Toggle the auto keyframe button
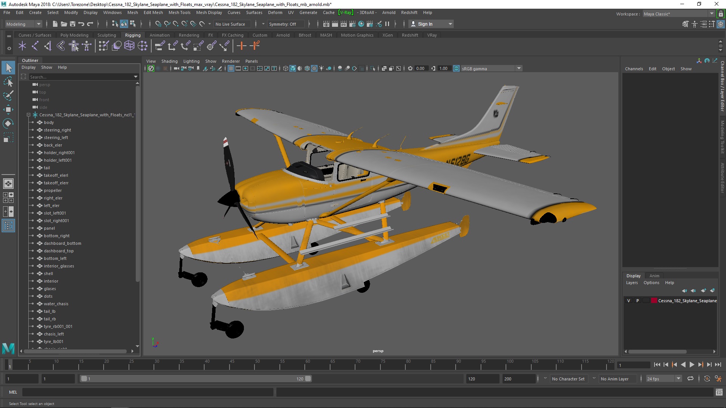 click(707, 379)
